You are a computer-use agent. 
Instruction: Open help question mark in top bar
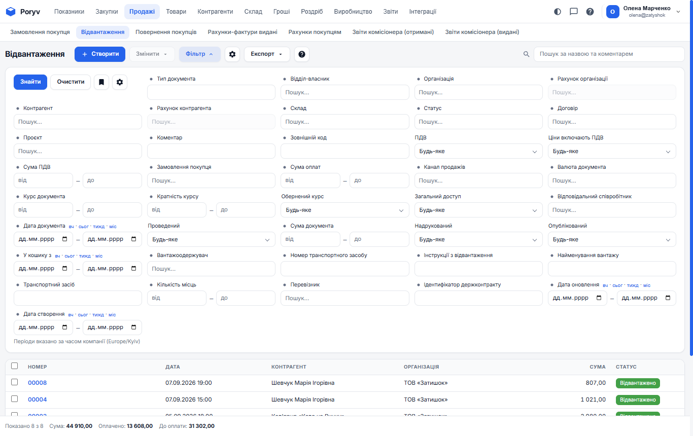[590, 12]
